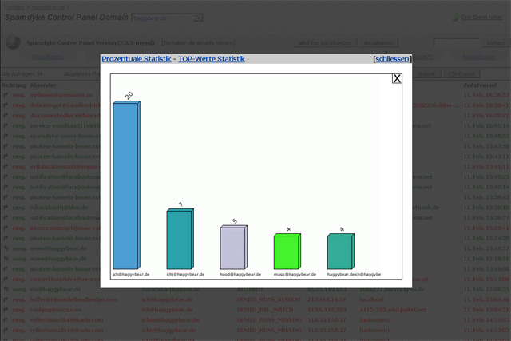The width and height of the screenshot is (511, 341).
Task: Click the hood@haggybear.de axis label
Action: click(240, 275)
